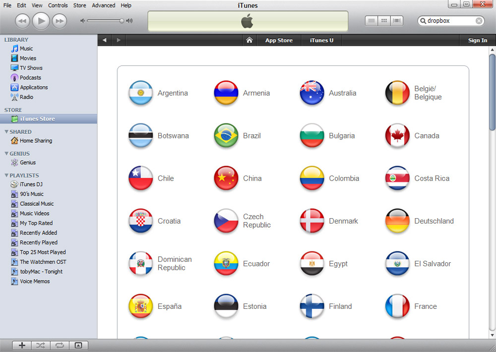Select the Brazil flag icon
This screenshot has height=352, width=496.
coord(226,136)
